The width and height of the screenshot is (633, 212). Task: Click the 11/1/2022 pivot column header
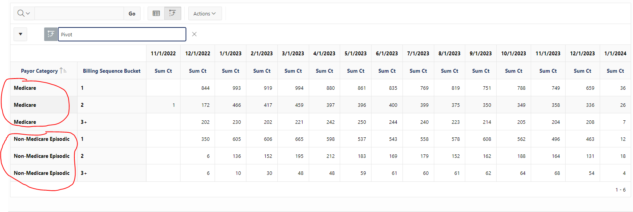point(163,53)
